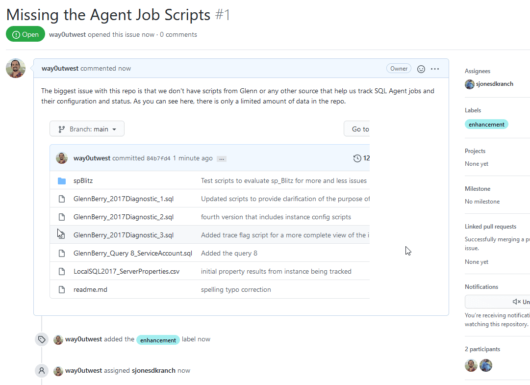Open the comment options ellipsis menu
Image resolution: width=530 pixels, height=385 pixels.
(x=435, y=69)
